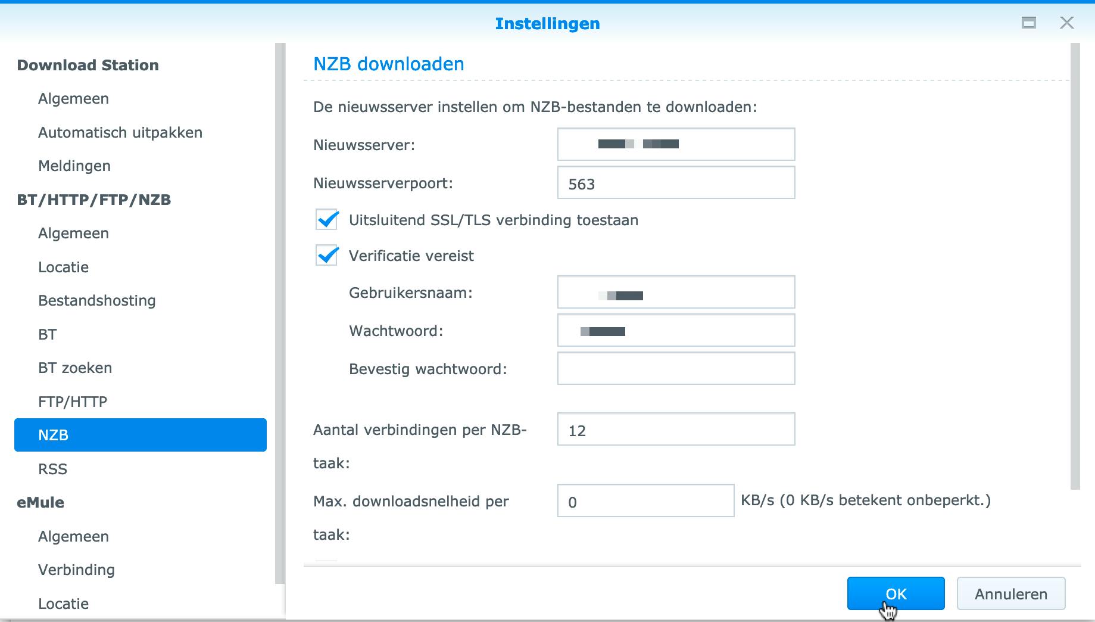The height and width of the screenshot is (622, 1095).
Task: Maximize the Instellingen window
Action: coord(1028,23)
